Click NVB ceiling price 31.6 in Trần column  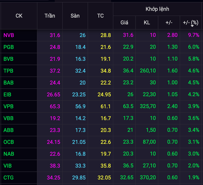click(x=55, y=35)
